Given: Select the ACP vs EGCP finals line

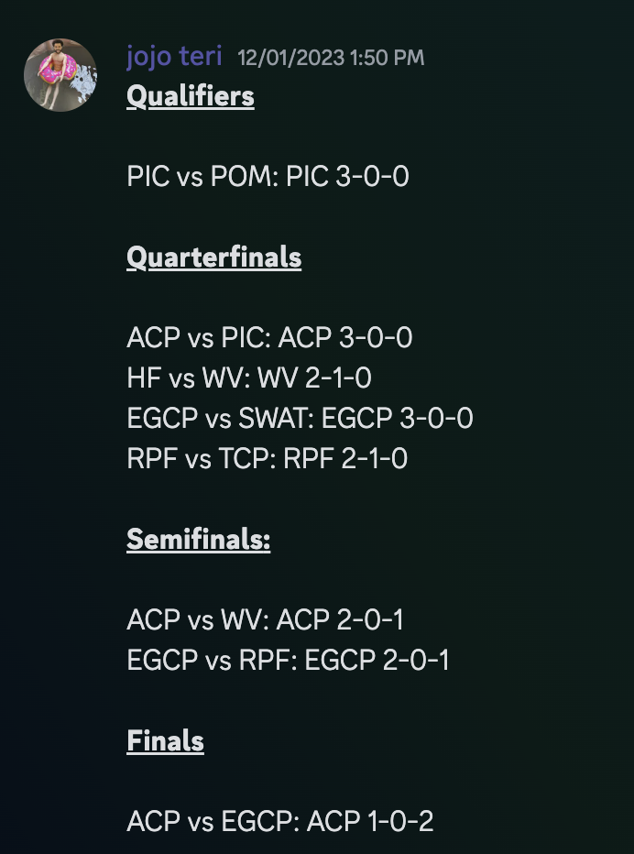Looking at the screenshot, I should point(280,821).
